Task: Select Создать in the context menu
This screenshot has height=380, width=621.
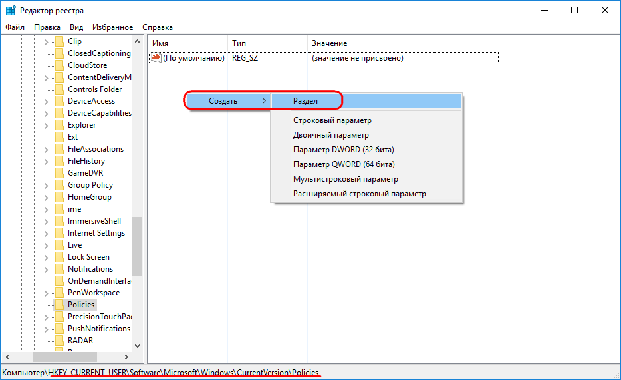Action: click(229, 101)
